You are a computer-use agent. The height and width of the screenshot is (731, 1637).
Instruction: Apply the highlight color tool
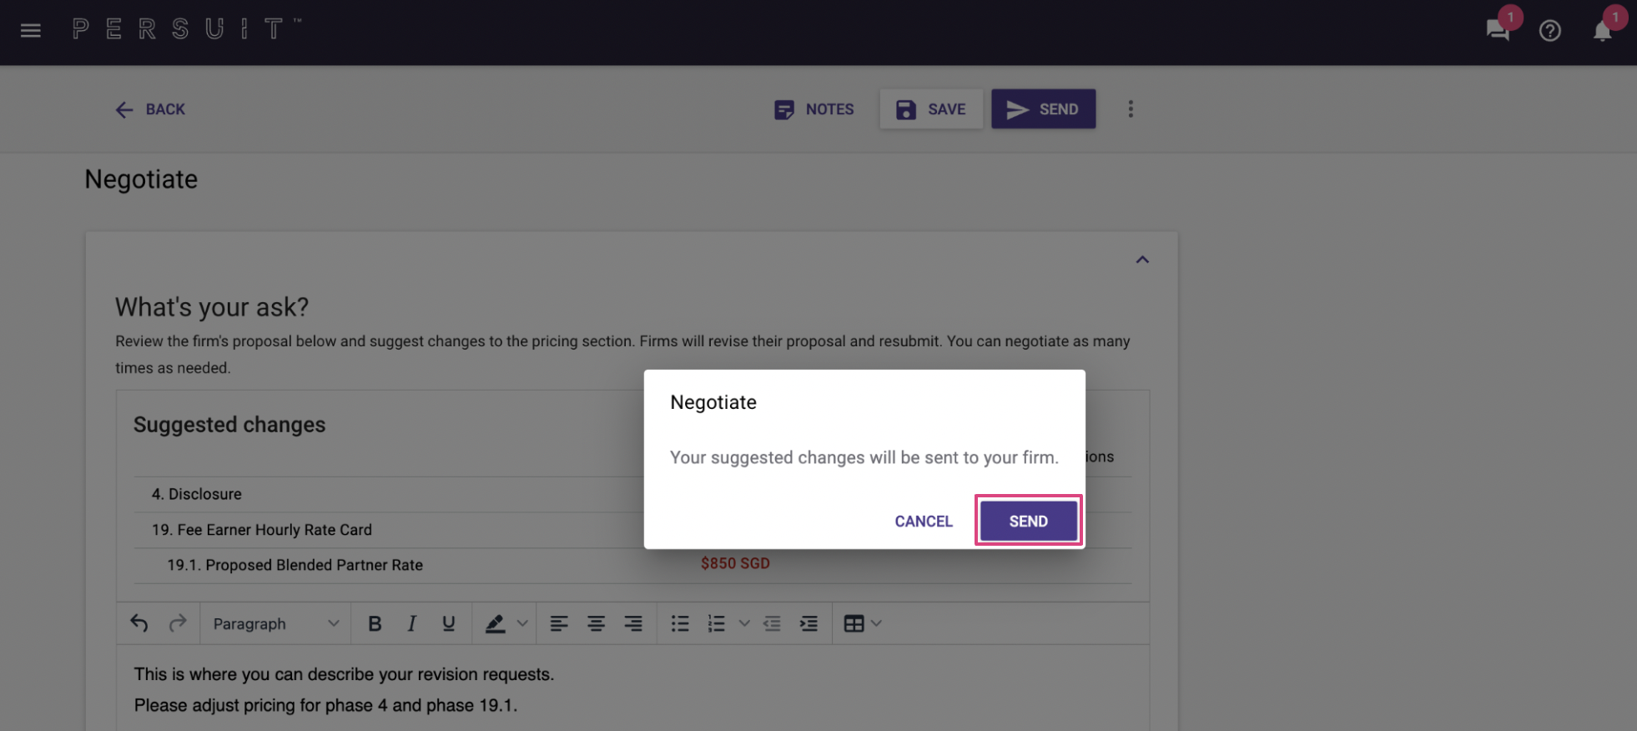coord(495,623)
